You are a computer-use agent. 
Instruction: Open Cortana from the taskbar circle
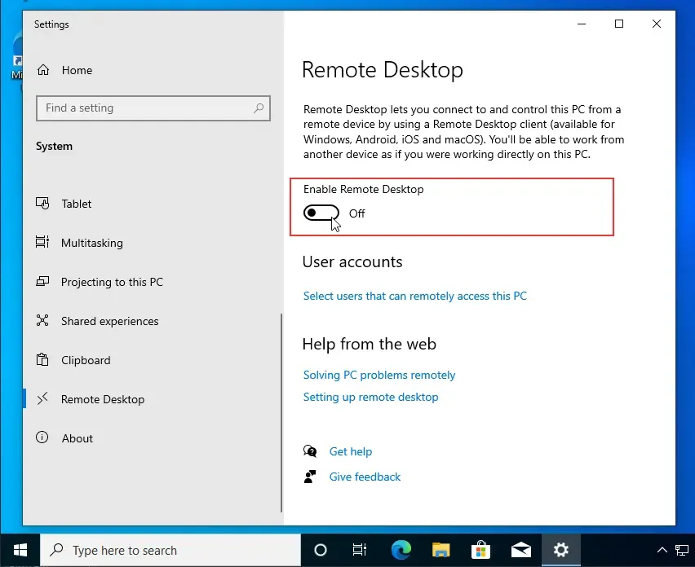pos(320,550)
